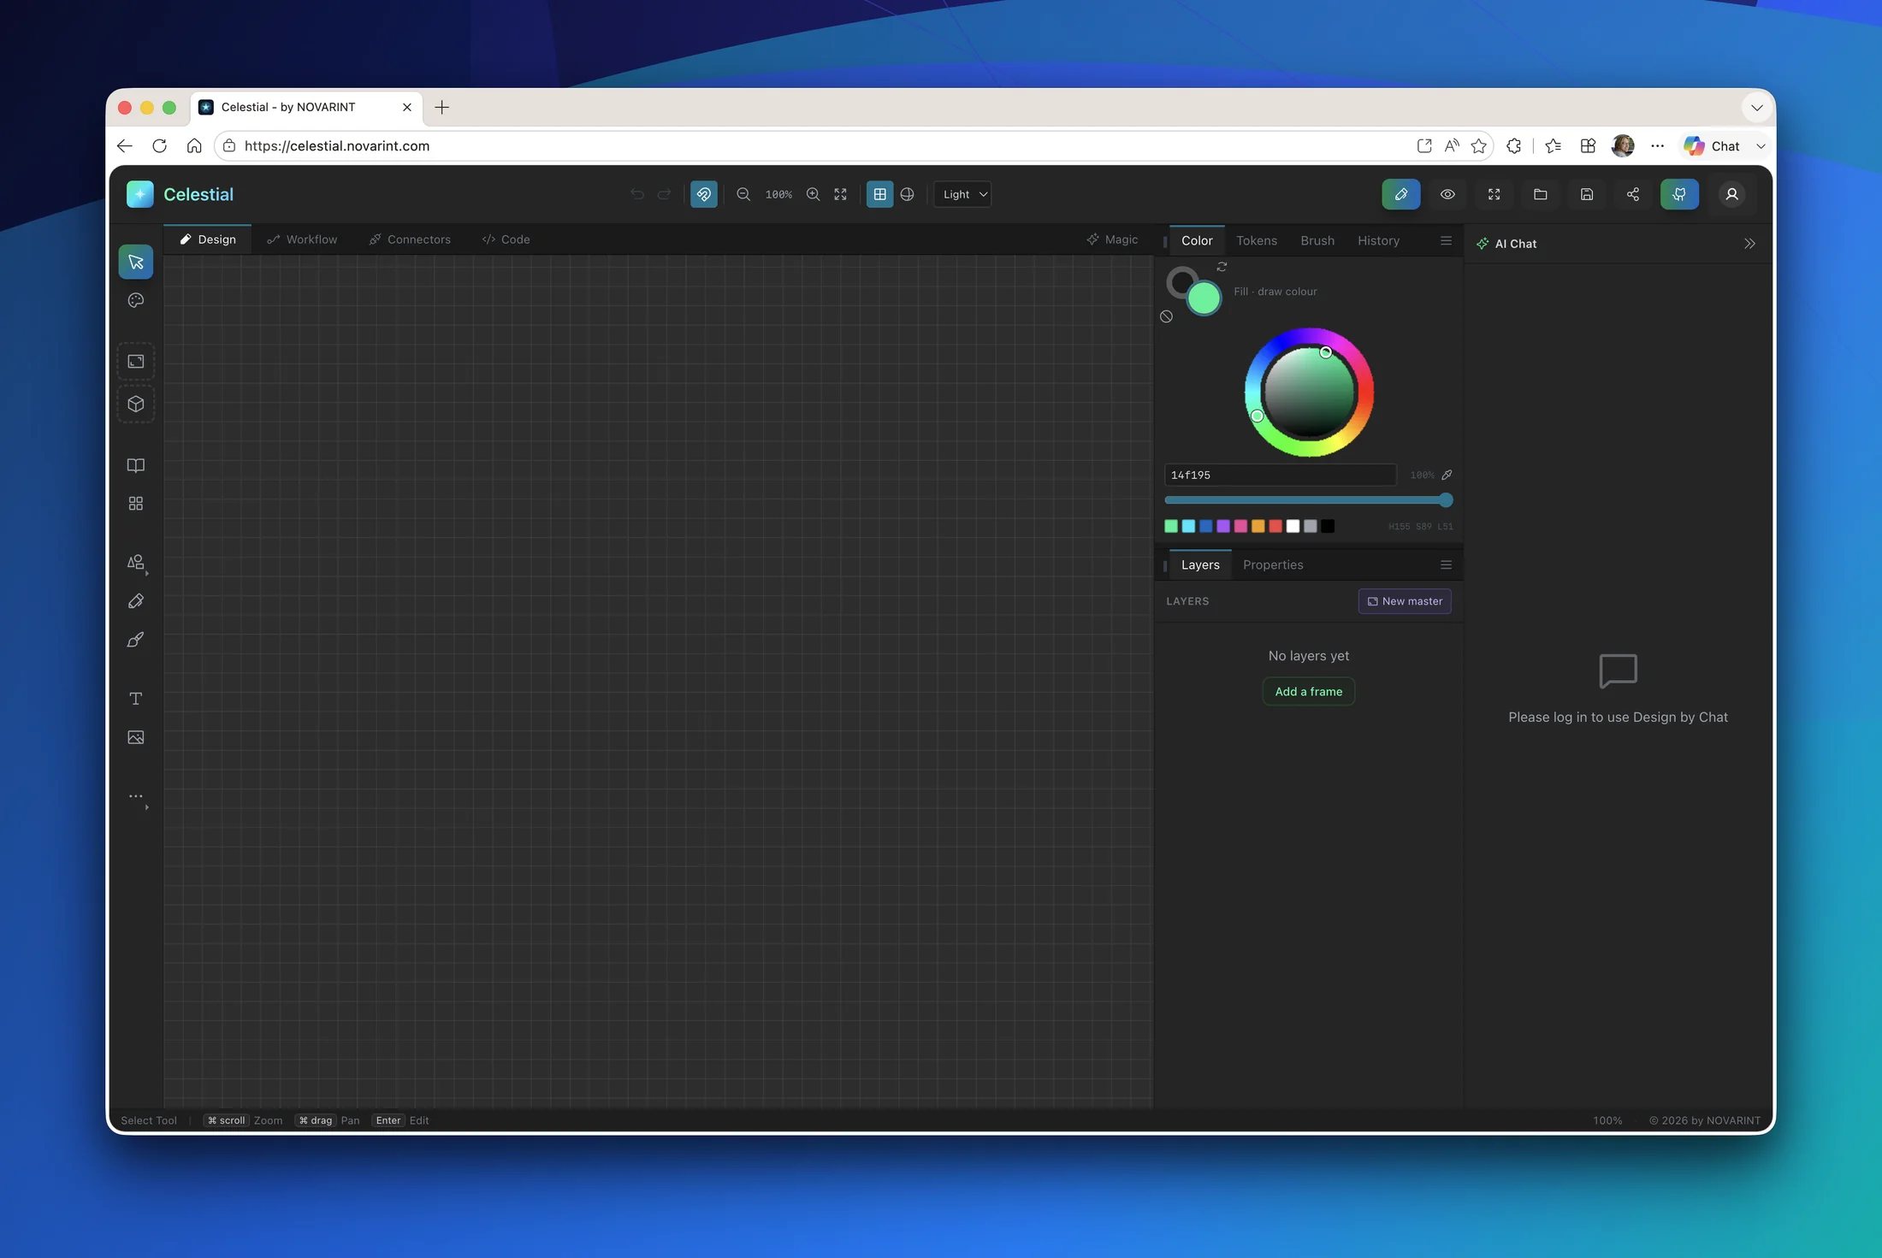Viewport: 1882px width, 1258px height.
Task: Click the browser reload button
Action: [x=159, y=146]
